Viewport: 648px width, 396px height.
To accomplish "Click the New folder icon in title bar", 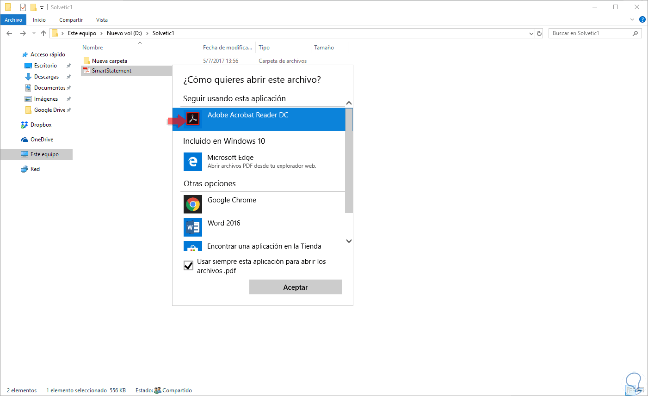I will click(x=33, y=7).
